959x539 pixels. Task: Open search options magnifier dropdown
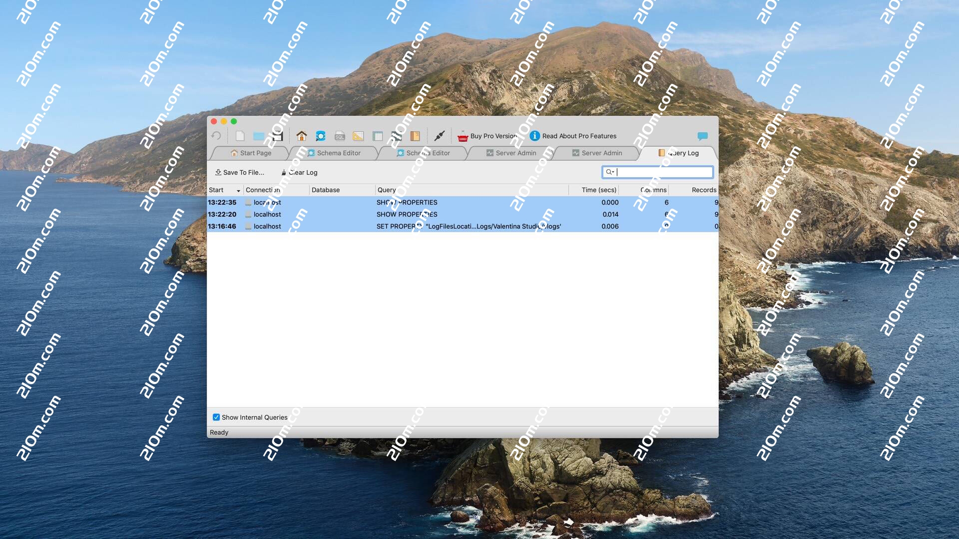(610, 172)
